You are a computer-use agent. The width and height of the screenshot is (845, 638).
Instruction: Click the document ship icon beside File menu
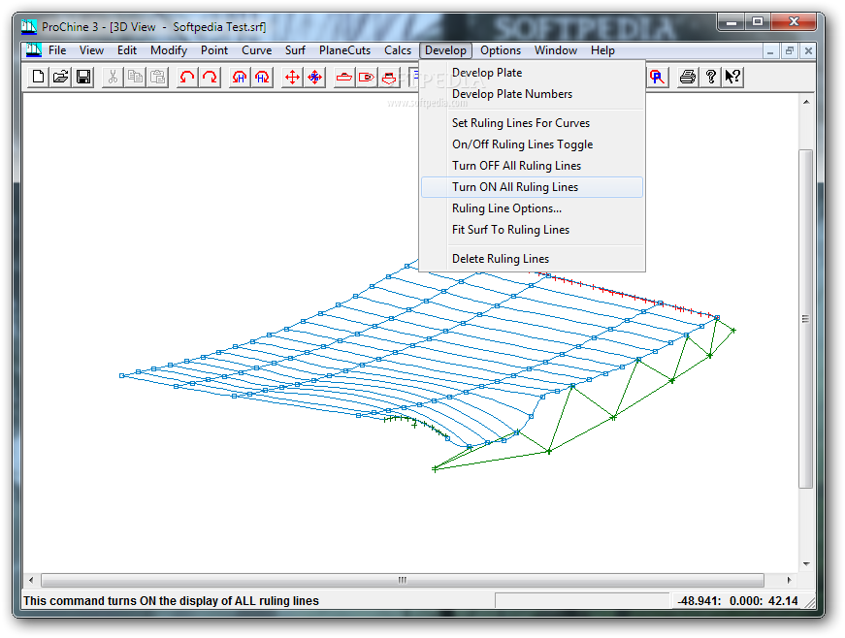click(34, 50)
